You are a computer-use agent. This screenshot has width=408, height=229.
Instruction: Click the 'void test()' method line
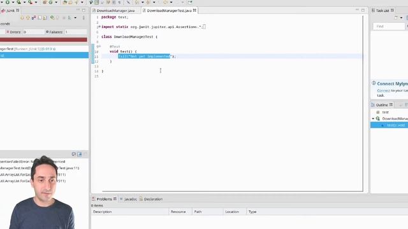[x=123, y=52]
